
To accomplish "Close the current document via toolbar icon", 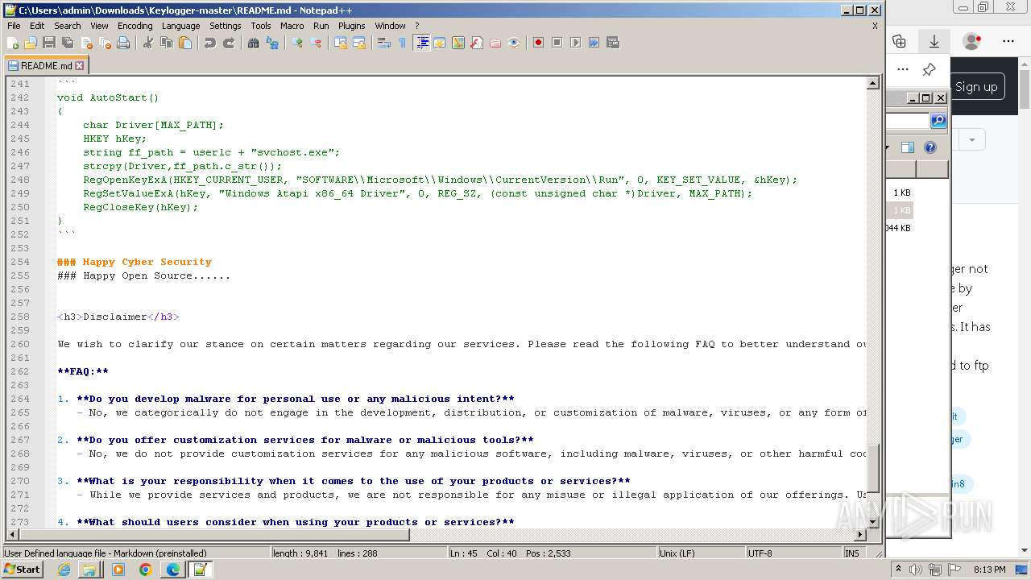I will click(86, 43).
